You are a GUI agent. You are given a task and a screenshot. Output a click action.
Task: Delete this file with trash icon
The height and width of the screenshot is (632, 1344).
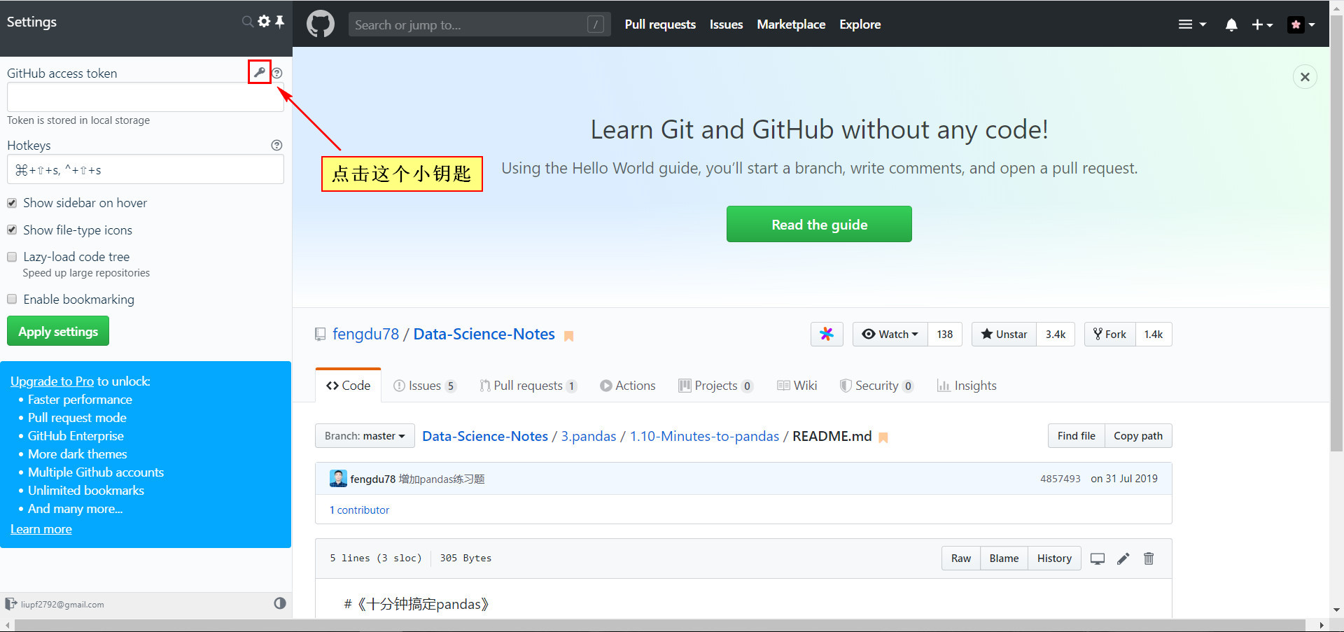(1149, 559)
